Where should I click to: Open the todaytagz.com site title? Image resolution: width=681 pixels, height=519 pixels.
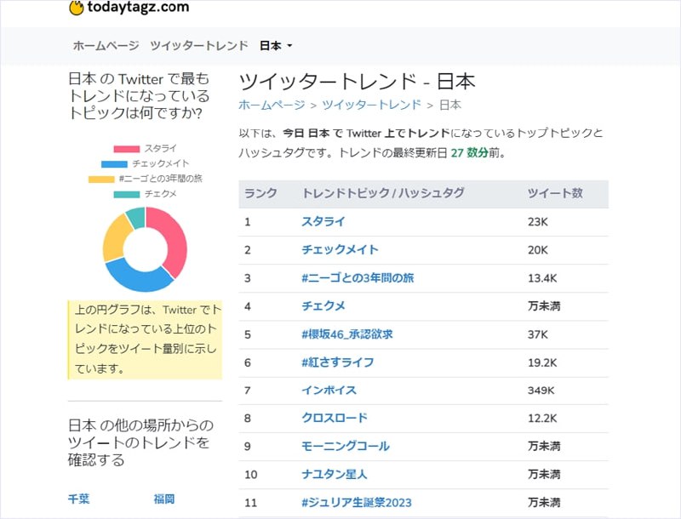pos(138,7)
